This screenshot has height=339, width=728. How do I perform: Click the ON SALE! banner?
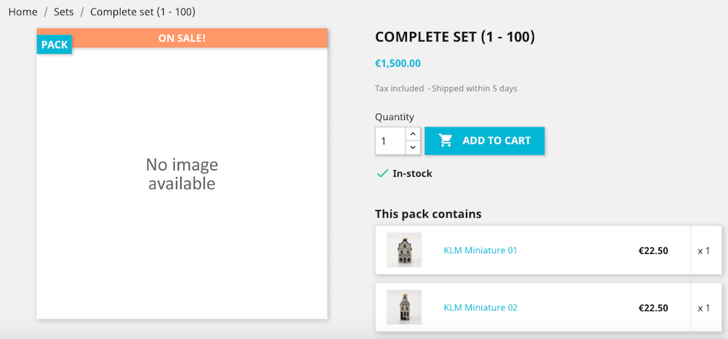[x=182, y=38]
